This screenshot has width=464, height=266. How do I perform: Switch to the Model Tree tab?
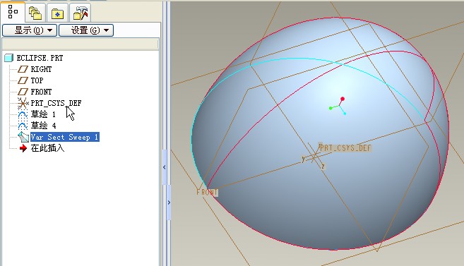pyautogui.click(x=13, y=13)
